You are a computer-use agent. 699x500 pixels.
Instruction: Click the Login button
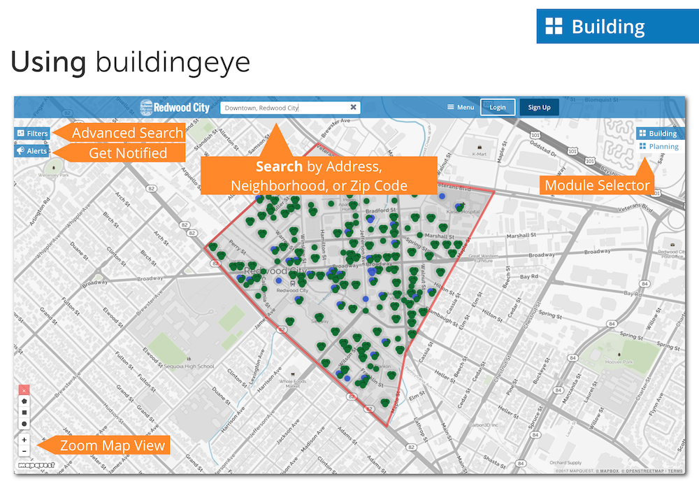point(498,107)
